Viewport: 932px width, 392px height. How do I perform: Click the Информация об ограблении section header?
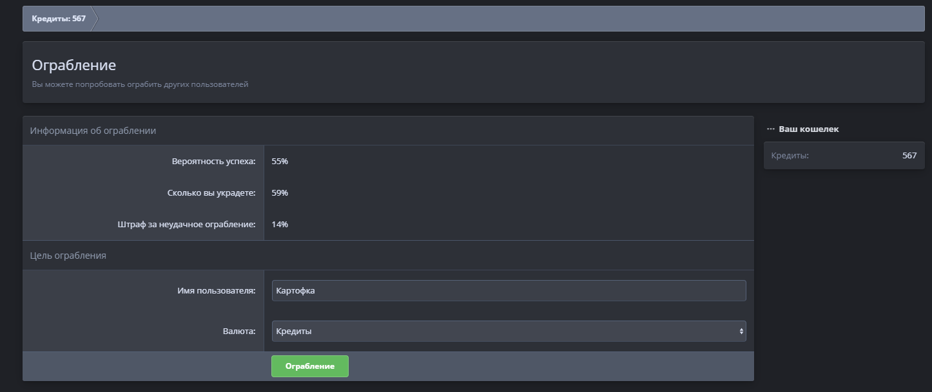[93, 131]
